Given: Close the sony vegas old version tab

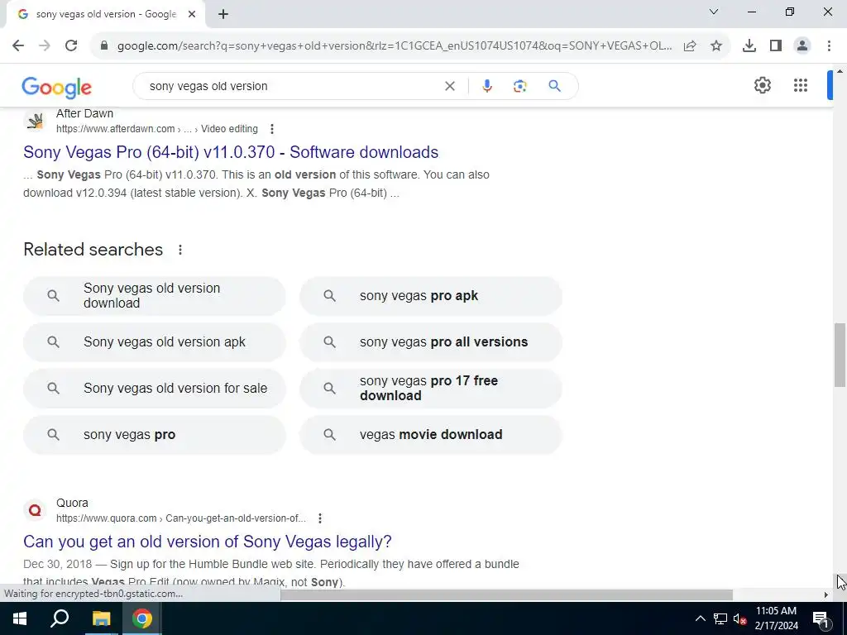Looking at the screenshot, I should tap(192, 15).
